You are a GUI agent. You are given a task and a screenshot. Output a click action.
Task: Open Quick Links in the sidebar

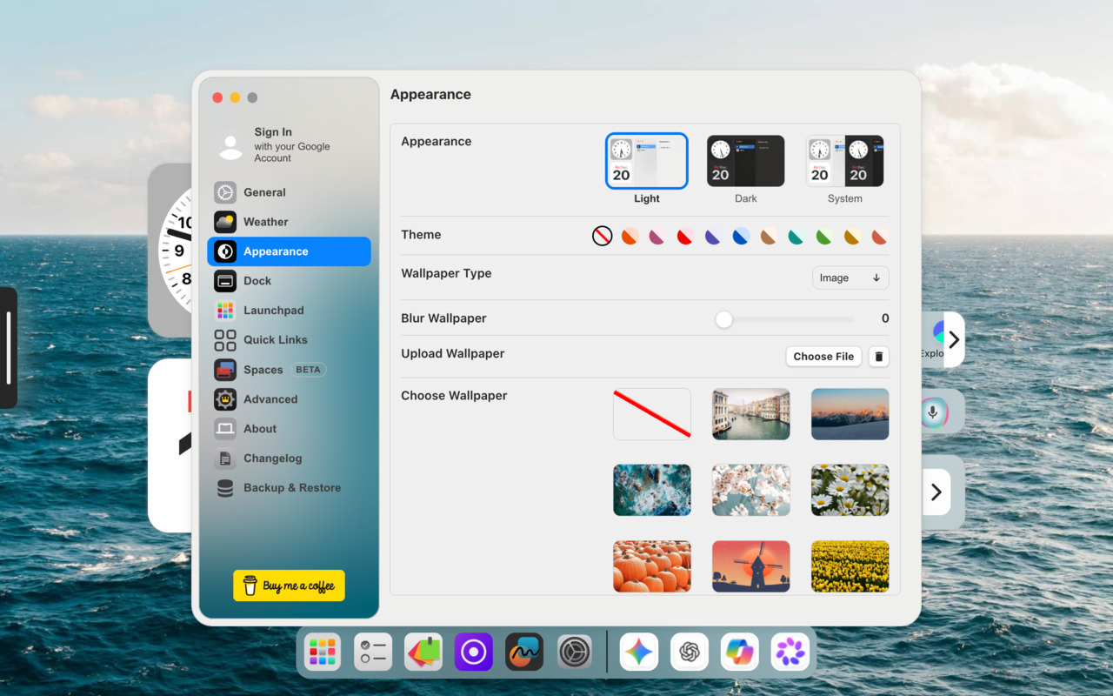pyautogui.click(x=289, y=340)
